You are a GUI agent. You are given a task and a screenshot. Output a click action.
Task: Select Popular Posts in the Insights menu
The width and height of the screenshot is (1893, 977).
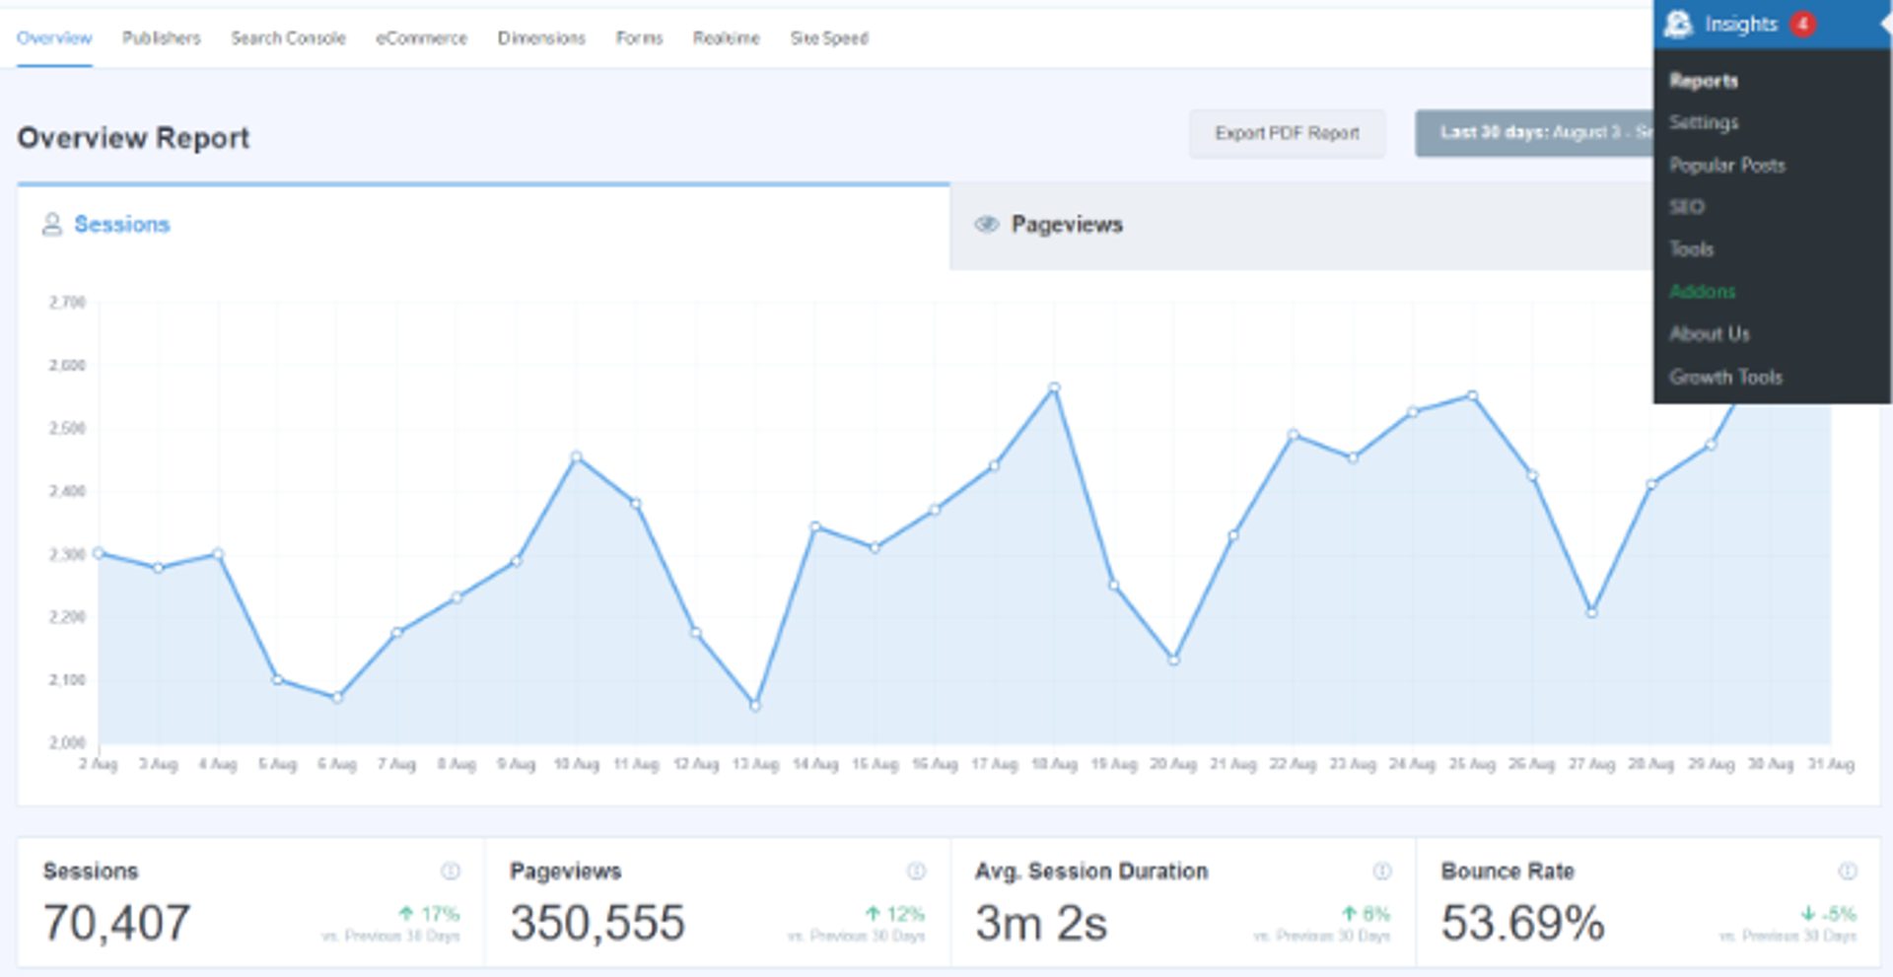[x=1726, y=166]
